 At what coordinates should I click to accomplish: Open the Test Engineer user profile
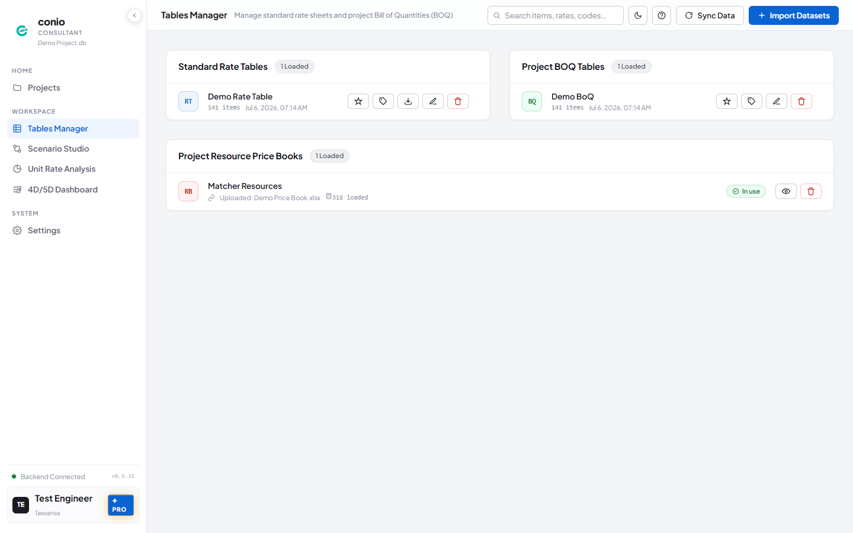point(73,505)
